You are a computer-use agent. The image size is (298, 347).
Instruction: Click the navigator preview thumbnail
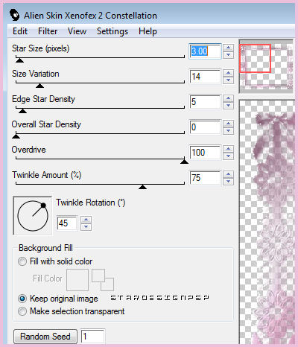(x=266, y=66)
